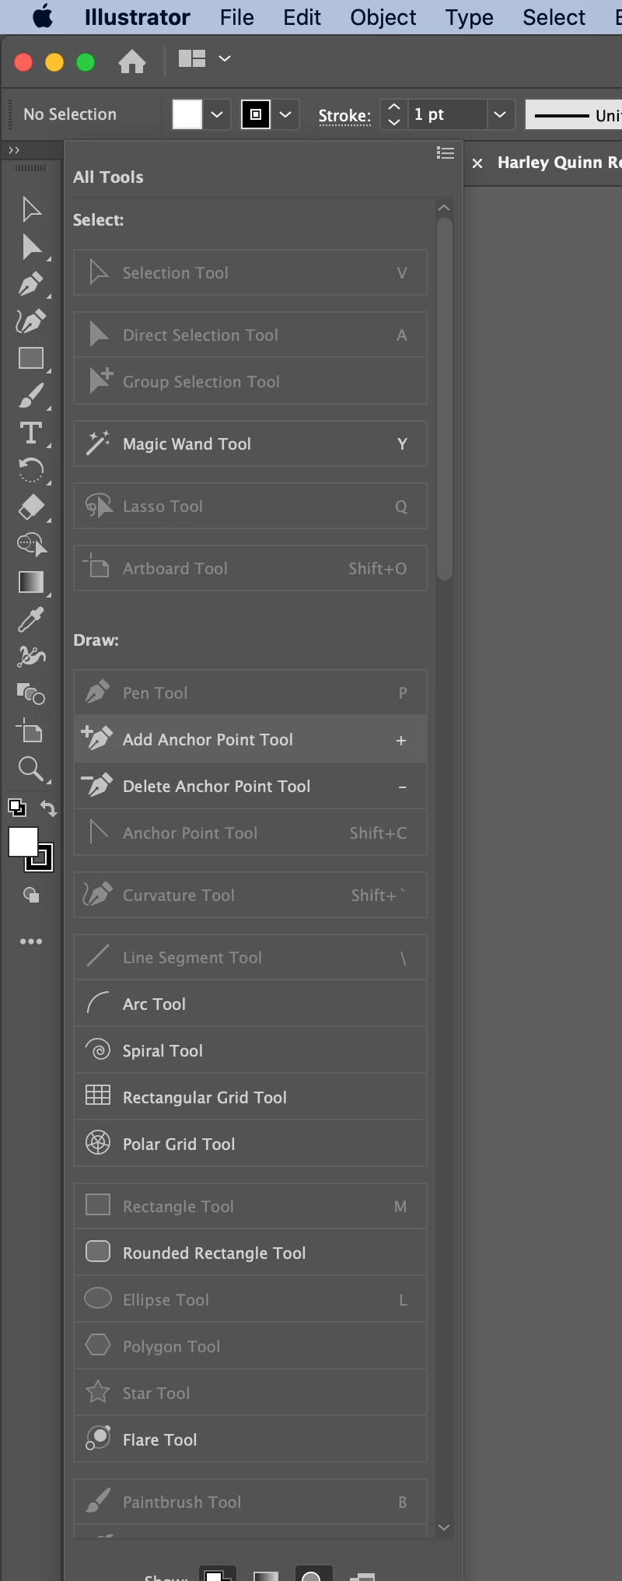
Task: Choose Add Anchor Point Tool in the list
Action: coord(250,739)
